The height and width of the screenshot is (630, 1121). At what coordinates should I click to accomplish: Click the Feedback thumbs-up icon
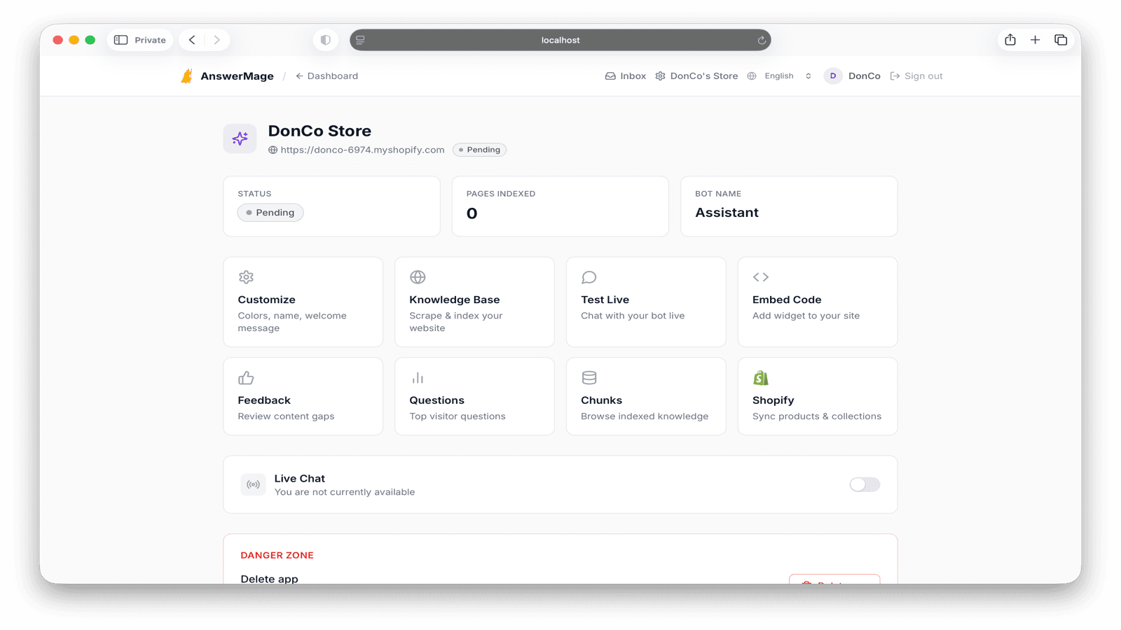246,378
